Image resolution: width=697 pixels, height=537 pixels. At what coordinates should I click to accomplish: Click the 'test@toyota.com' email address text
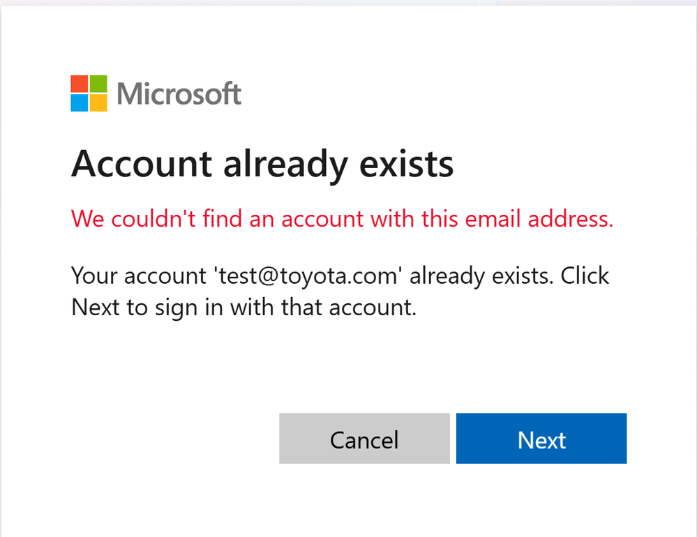tap(306, 276)
